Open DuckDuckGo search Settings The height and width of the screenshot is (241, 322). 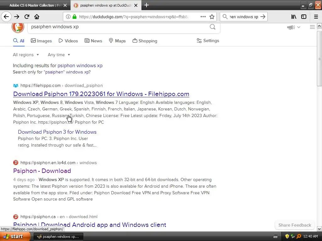point(208,40)
